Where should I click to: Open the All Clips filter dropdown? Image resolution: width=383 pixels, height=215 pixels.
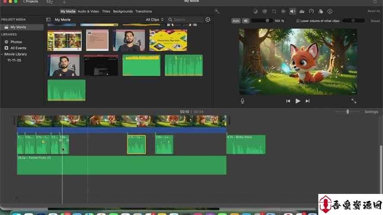pos(154,20)
